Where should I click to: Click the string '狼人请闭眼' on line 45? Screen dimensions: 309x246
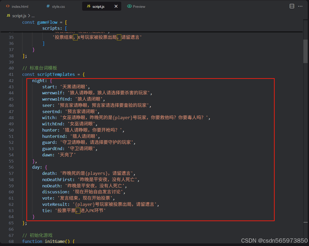[x=89, y=99]
